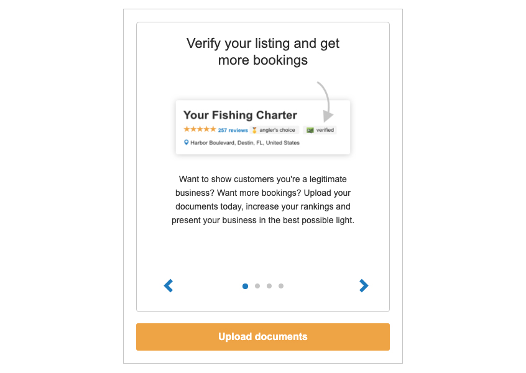Go to the third carousel dot
This screenshot has height=373, width=526.
269,286
